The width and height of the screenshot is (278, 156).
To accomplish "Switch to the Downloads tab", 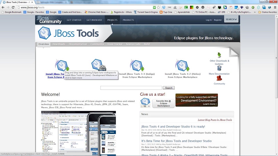I will pyautogui.click(x=59, y=44).
